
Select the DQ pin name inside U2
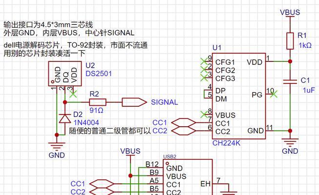[66, 78]
